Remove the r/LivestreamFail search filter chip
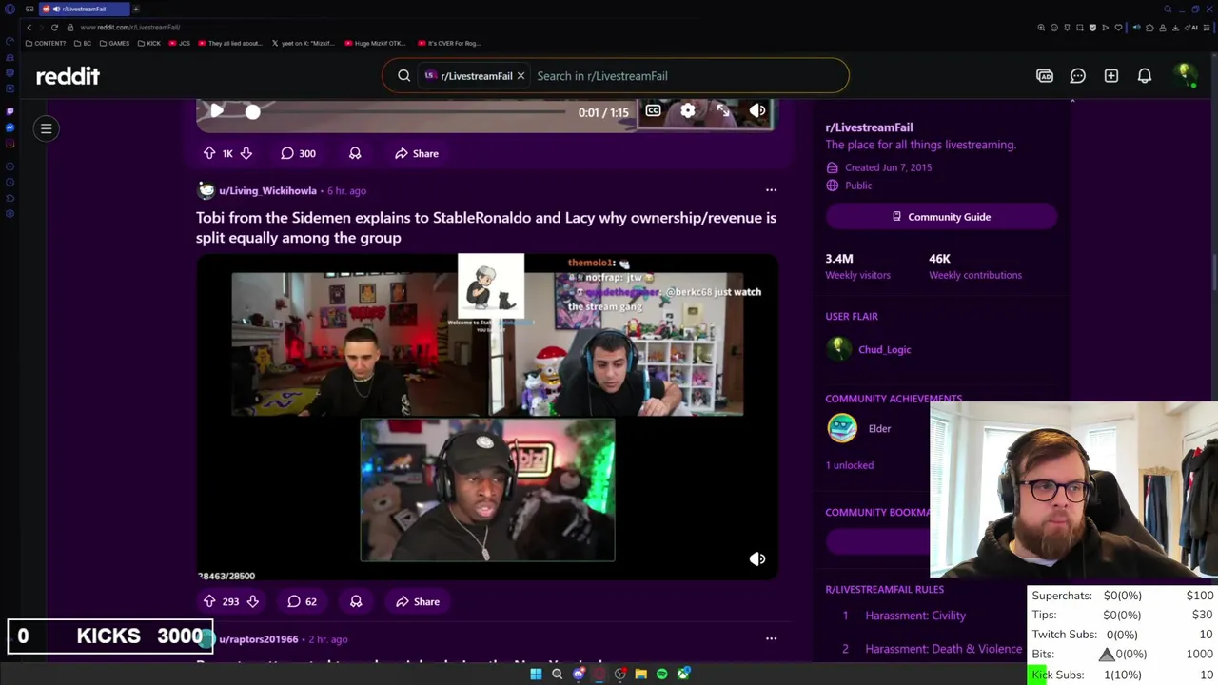 tap(521, 76)
